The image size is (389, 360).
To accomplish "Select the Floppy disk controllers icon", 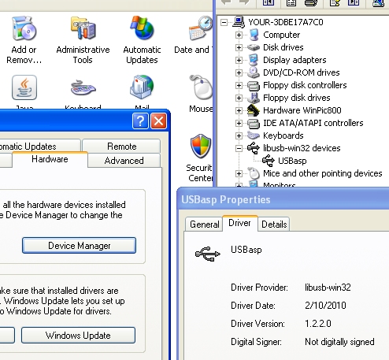I will (x=254, y=85).
